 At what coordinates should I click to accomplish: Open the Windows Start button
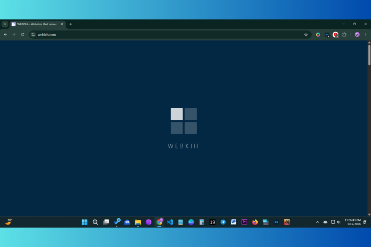pyautogui.click(x=84, y=222)
